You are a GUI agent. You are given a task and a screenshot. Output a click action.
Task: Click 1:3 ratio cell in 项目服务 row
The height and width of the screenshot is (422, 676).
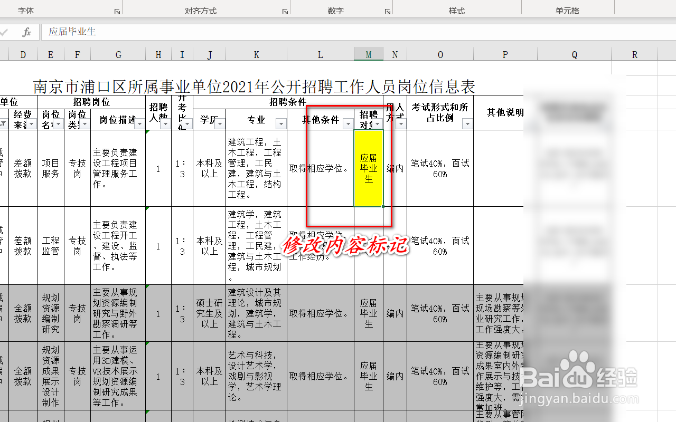pyautogui.click(x=182, y=168)
